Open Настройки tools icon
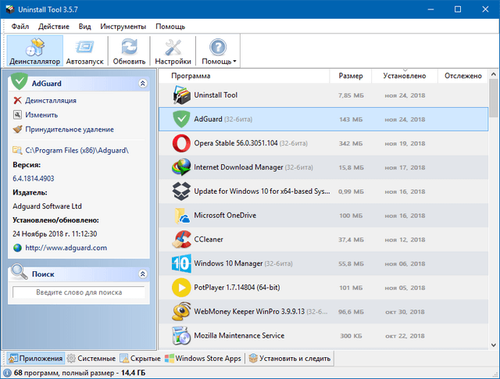Viewport: 500px width, 379px height. [x=173, y=51]
